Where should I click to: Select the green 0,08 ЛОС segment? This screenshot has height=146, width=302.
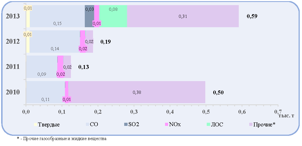(x=113, y=16)
